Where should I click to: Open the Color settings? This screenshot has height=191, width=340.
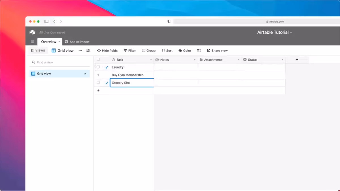coord(184,50)
